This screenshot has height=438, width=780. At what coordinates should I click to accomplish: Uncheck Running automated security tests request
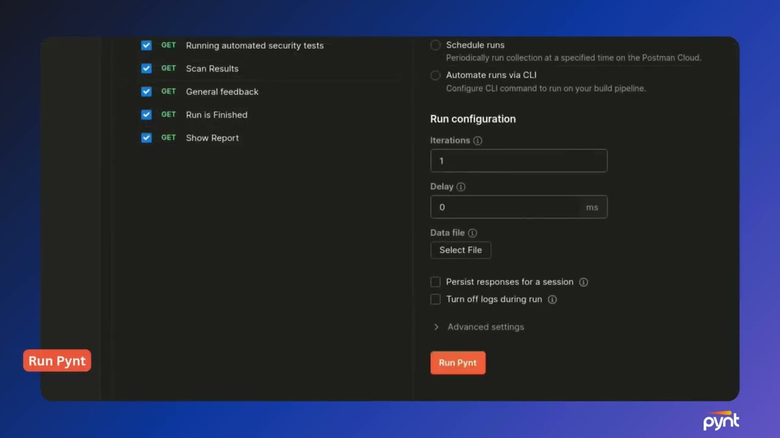(x=146, y=46)
